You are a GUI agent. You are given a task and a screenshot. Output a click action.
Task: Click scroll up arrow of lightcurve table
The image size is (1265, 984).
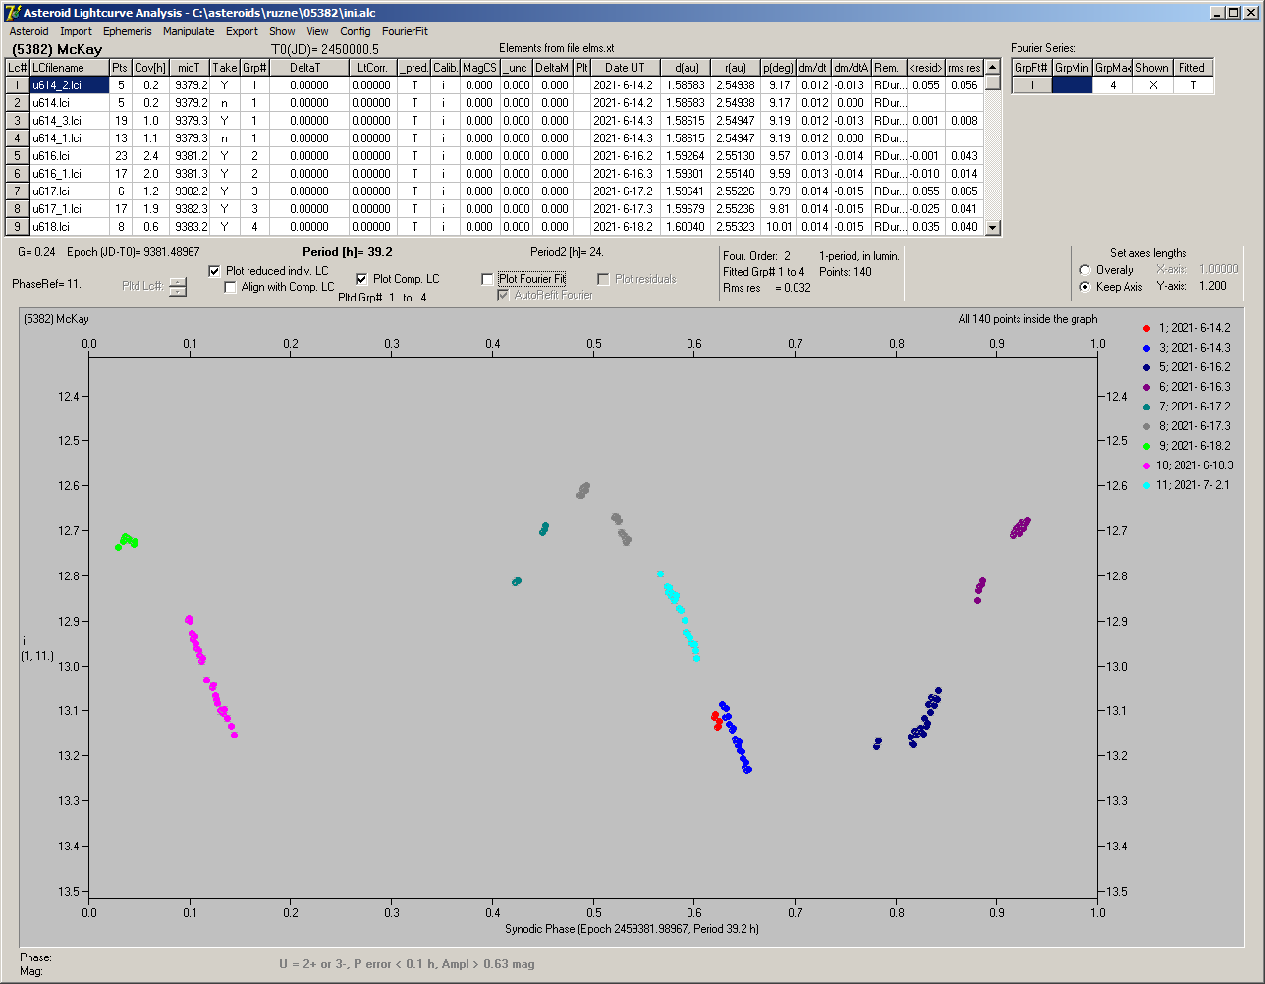[993, 67]
